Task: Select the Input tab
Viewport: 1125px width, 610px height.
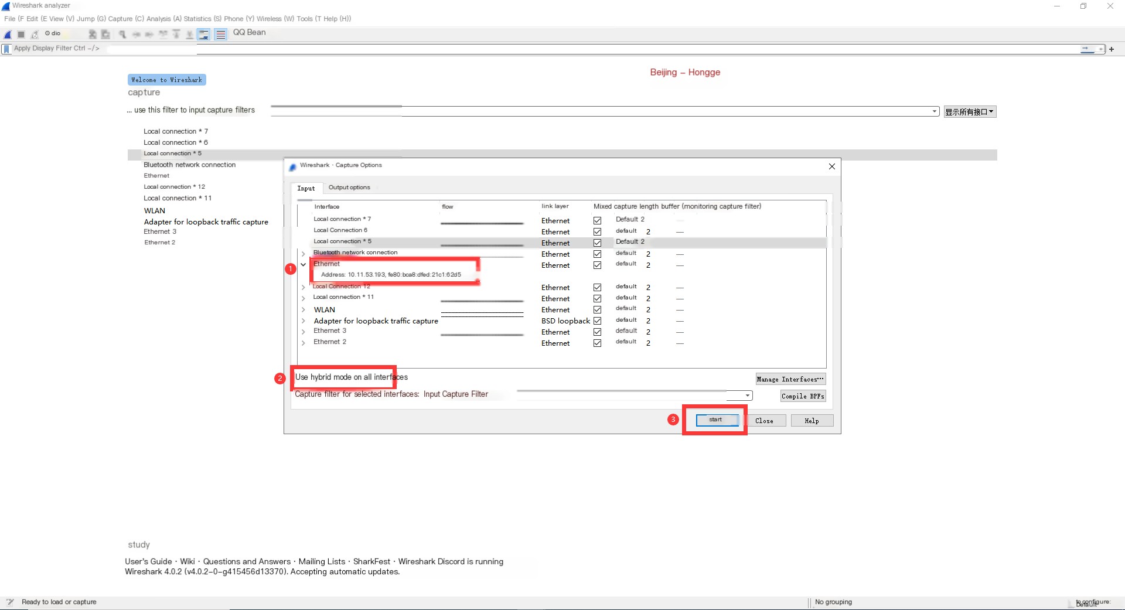Action: 306,188
